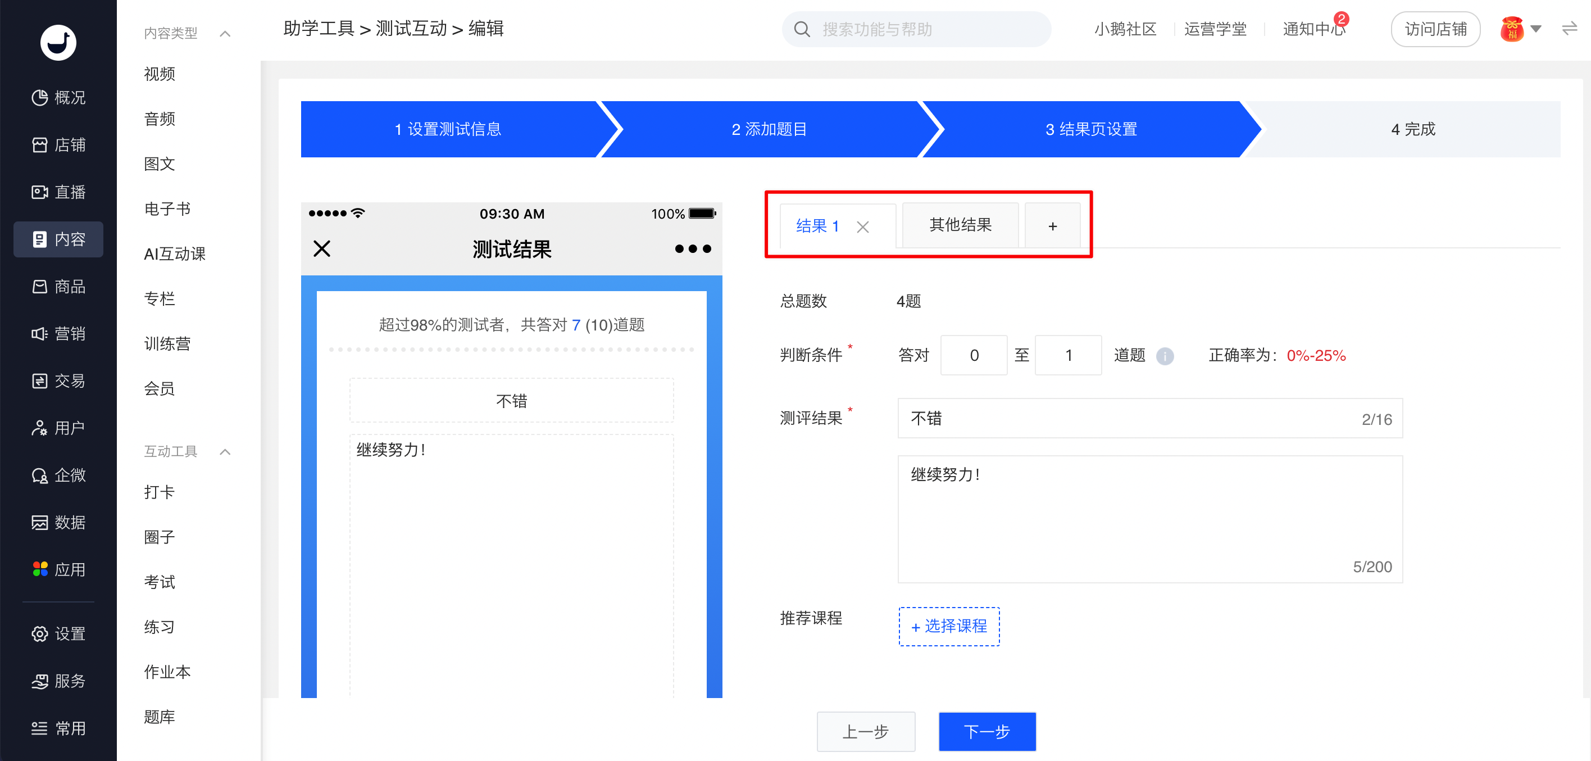
Task: Close the 结果 1 tab with X
Action: pos(862,227)
